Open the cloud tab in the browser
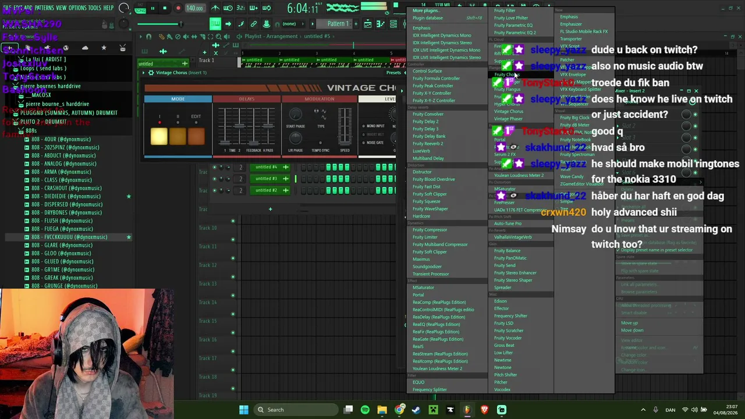745x419 pixels. click(85, 48)
